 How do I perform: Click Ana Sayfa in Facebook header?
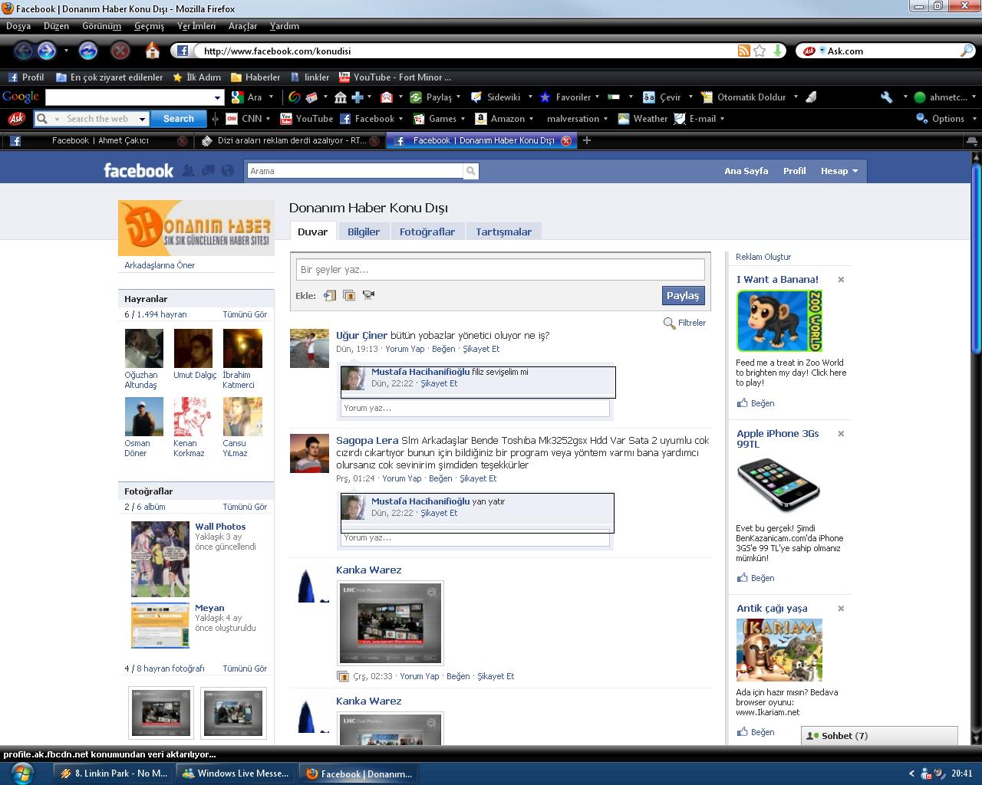[x=746, y=171]
